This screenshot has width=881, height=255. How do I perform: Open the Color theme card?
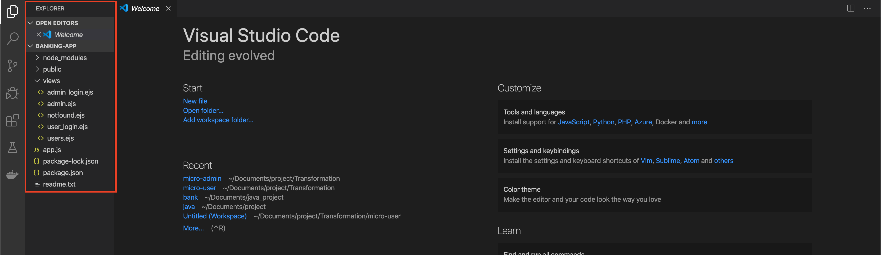coord(654,194)
